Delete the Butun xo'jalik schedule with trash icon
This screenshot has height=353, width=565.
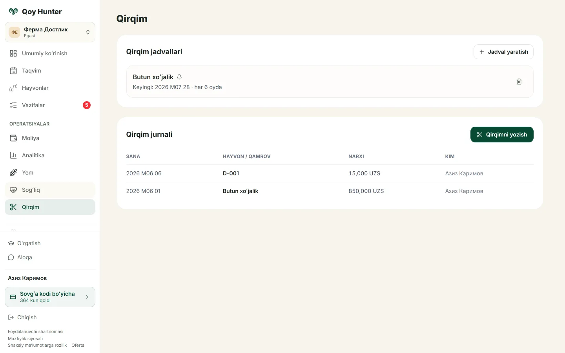pyautogui.click(x=519, y=82)
